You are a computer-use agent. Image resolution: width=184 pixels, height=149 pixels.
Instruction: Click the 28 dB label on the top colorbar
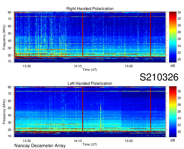pos(179,32)
